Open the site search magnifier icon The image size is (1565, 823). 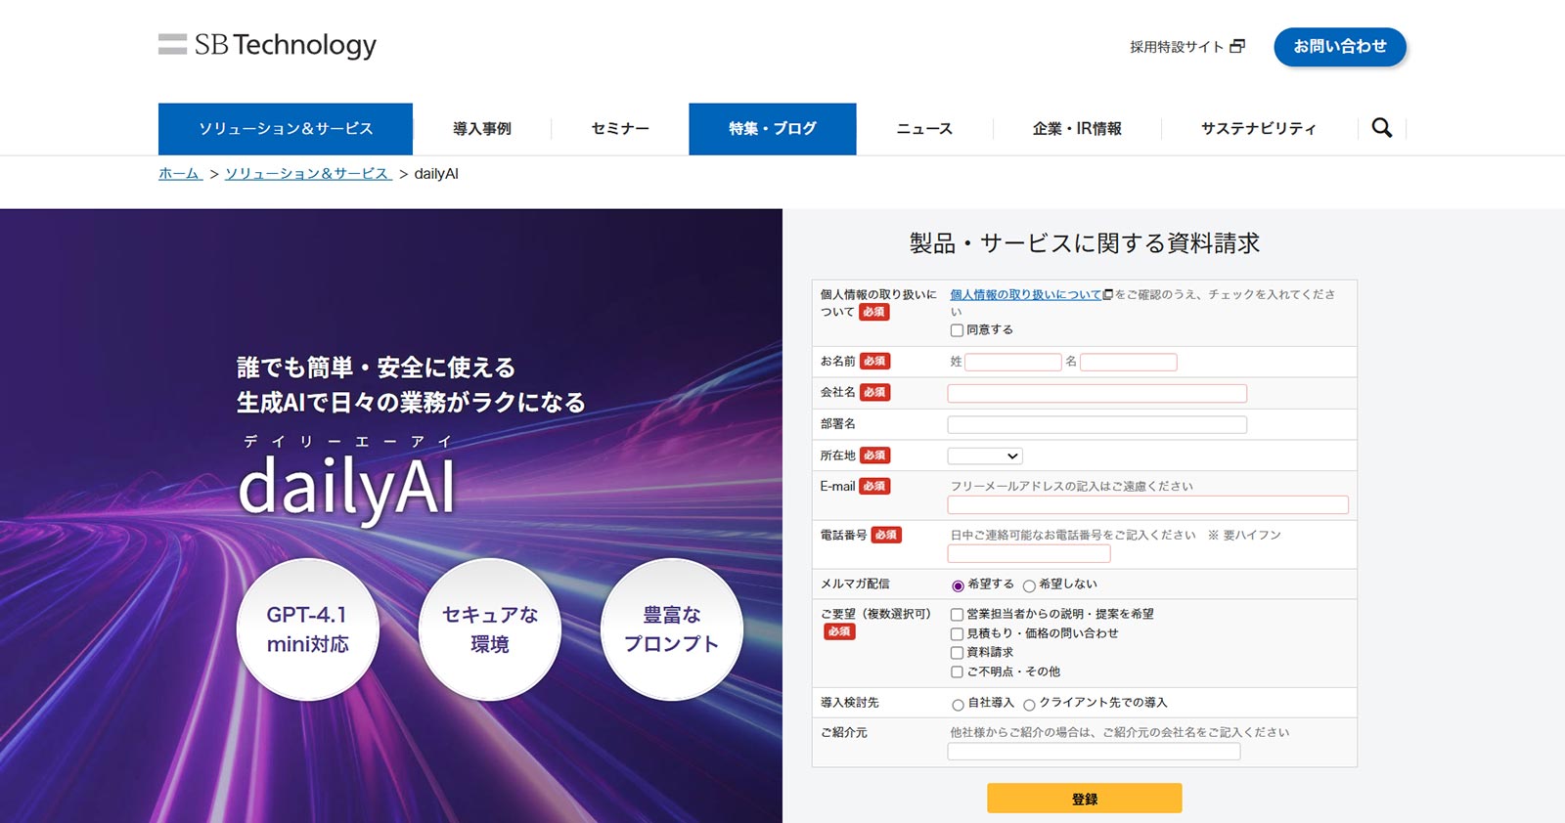click(1381, 128)
